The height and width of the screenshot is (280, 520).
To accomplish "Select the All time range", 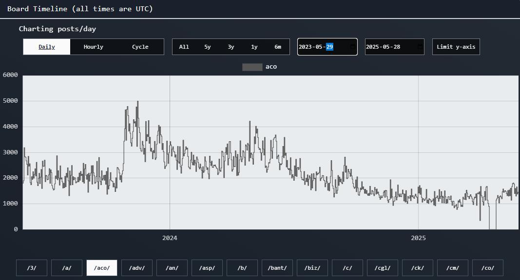I will click(x=184, y=47).
